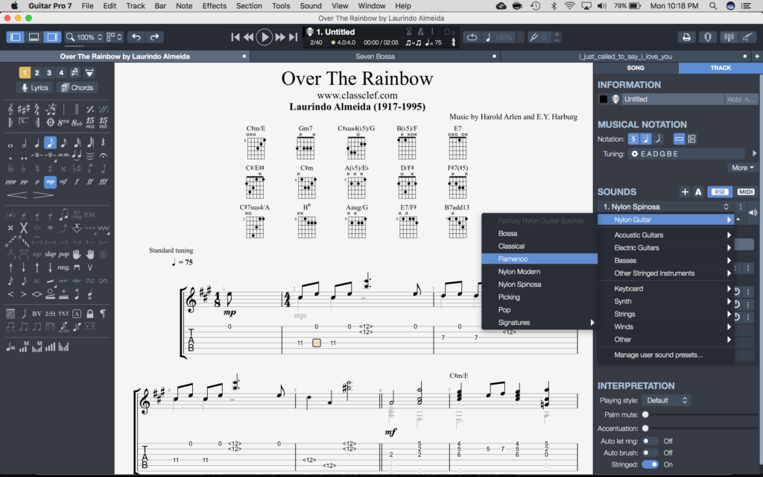Choose the Flamenco sound preset
763x477 pixels.
pos(539,259)
